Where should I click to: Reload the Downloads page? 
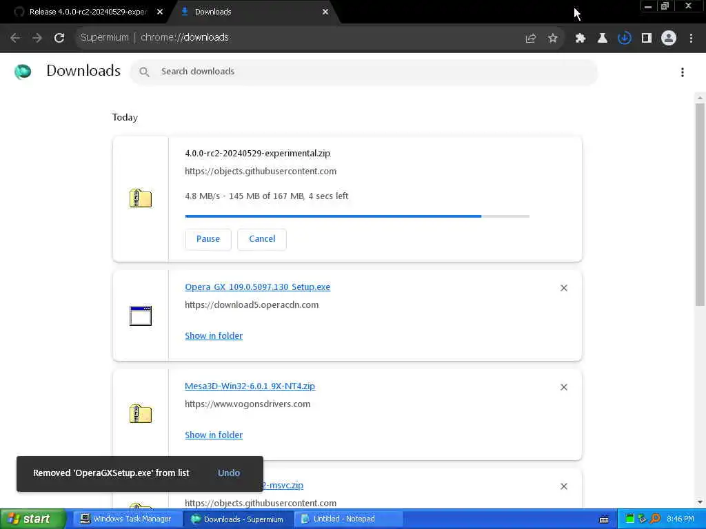(59, 38)
